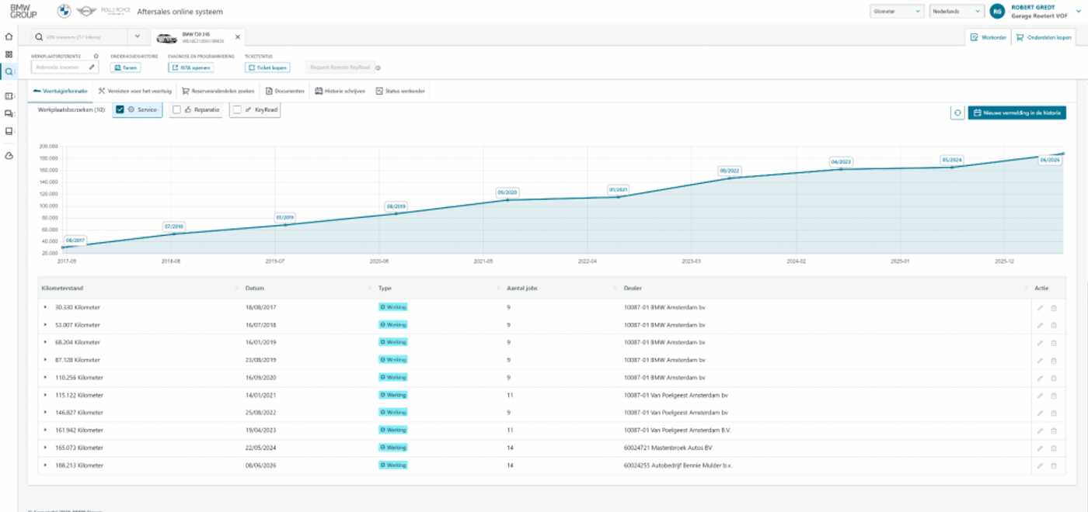Open the cloud icon in left sidebar
The width and height of the screenshot is (1088, 512).
[x=9, y=156]
